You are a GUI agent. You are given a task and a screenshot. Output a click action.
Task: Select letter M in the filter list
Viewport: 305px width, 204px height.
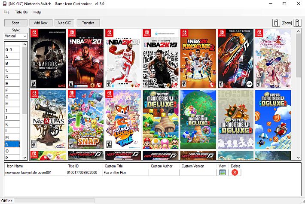[x=12, y=137]
